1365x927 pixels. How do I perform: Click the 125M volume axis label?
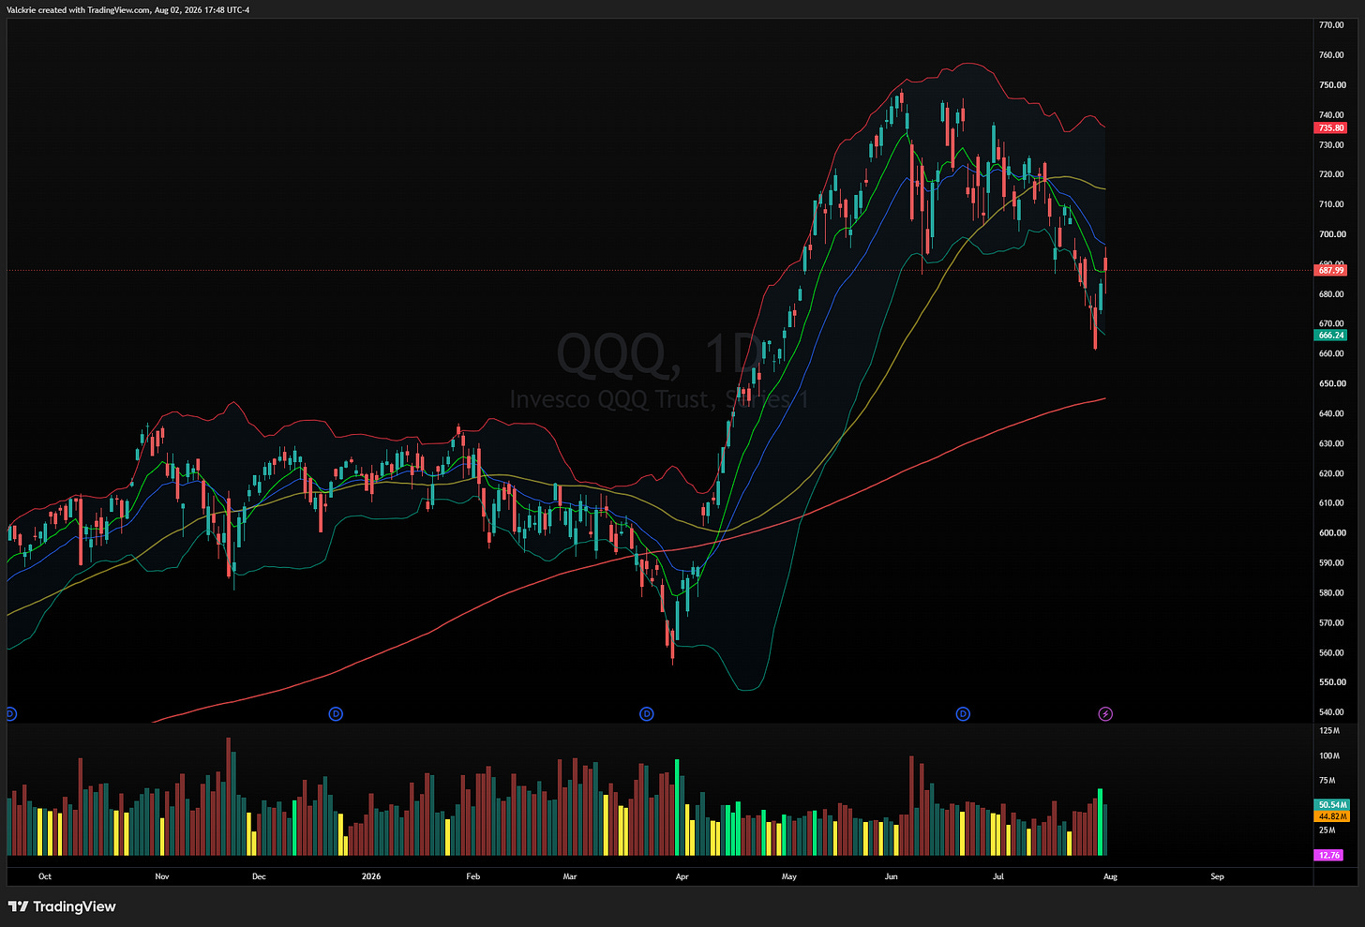pyautogui.click(x=1328, y=730)
